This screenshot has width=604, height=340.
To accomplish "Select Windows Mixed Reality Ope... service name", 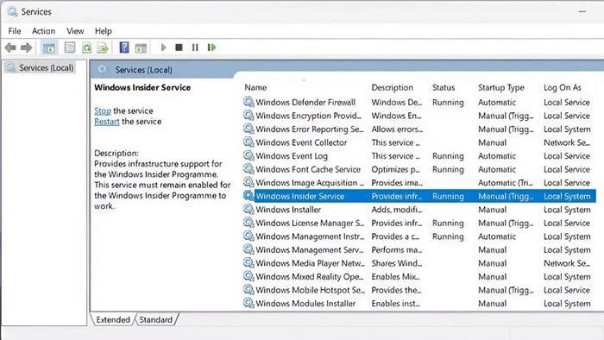I will tap(310, 277).
